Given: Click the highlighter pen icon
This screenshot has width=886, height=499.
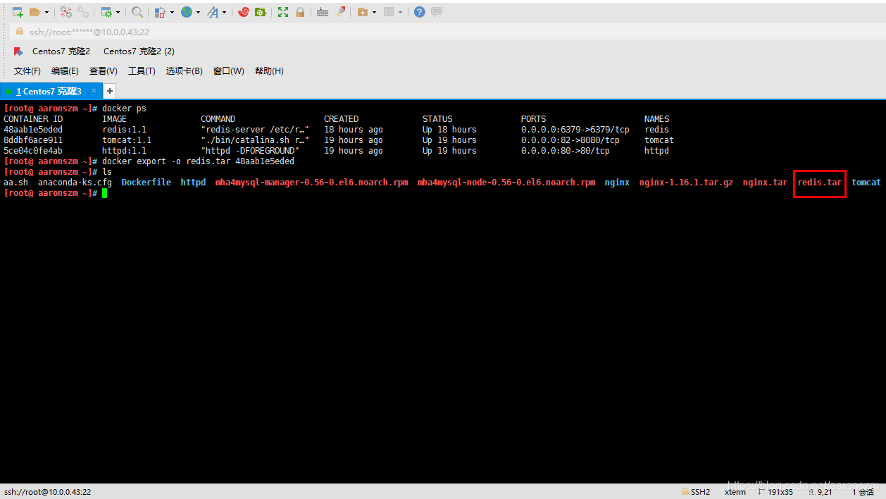Looking at the screenshot, I should point(340,12).
